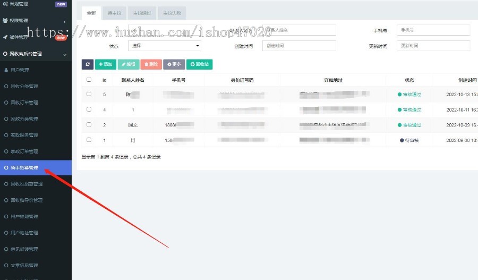478x280 pixels.
Task: Open 家政订单管理 in the sidebar
Action: click(x=24, y=151)
